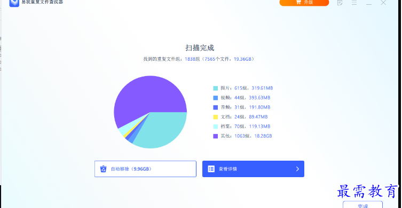The width and height of the screenshot is (402, 208).
Task: Open the feedback note icon in title bar
Action: [x=340, y=3]
